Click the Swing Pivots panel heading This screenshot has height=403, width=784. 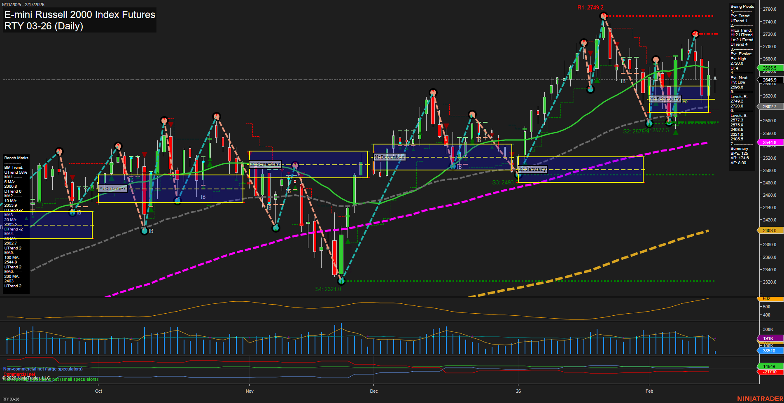point(742,7)
